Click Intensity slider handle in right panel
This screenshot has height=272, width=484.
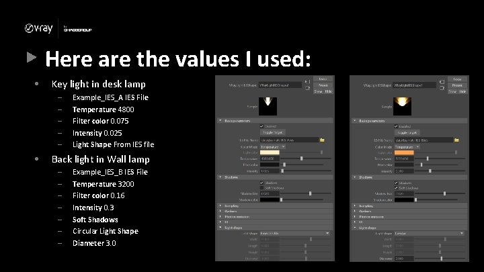pyautogui.click(x=430, y=171)
